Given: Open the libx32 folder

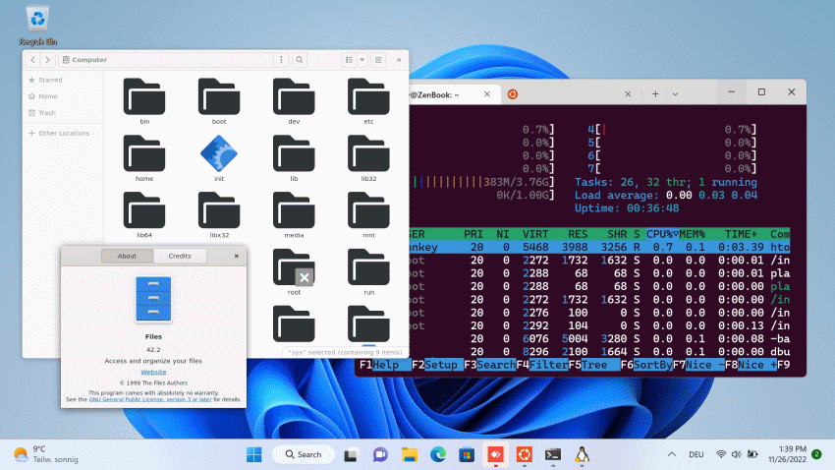Looking at the screenshot, I should (x=219, y=214).
